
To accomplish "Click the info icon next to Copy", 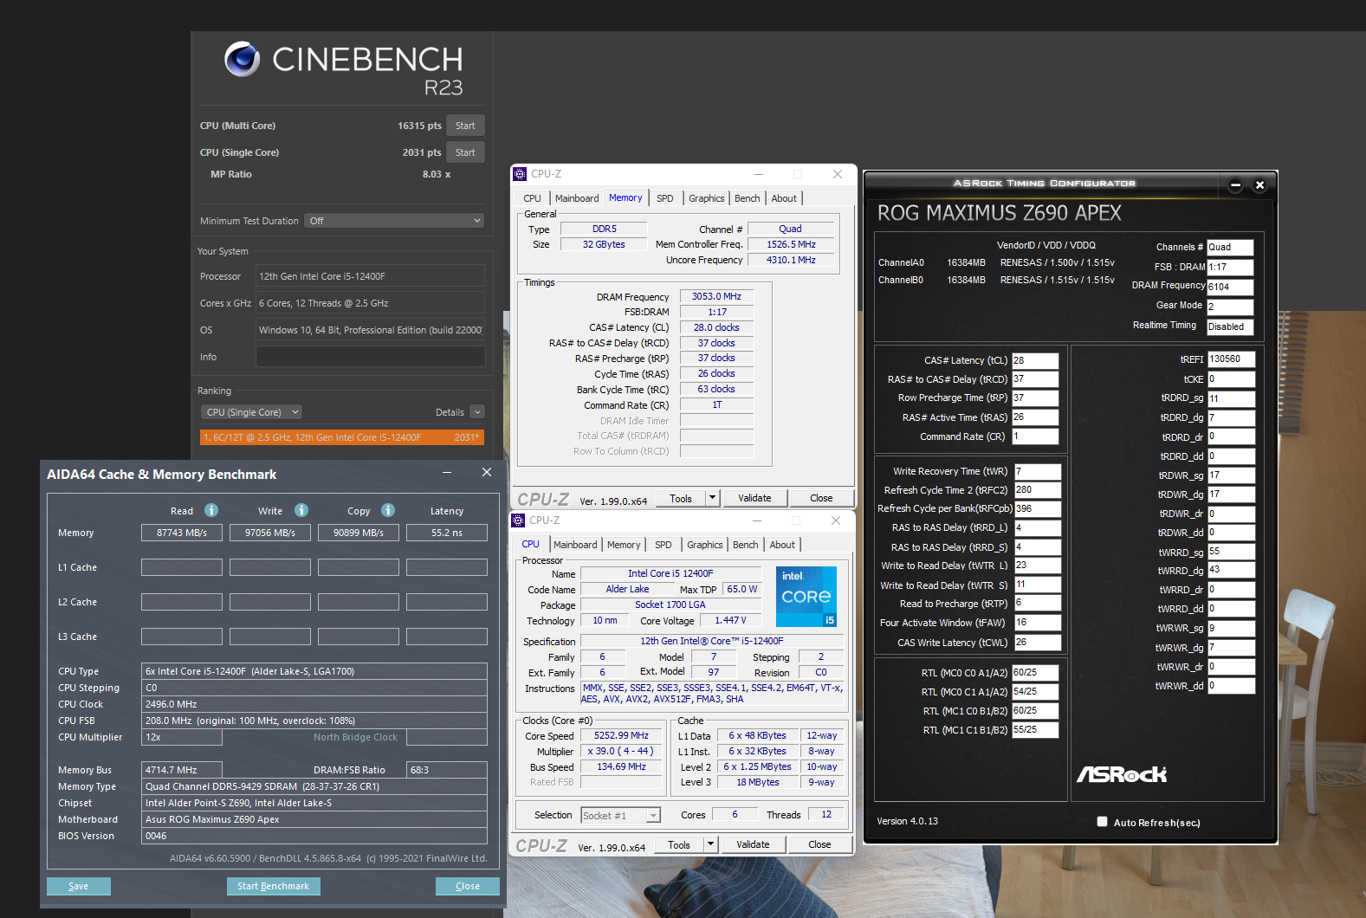I will pos(388,510).
